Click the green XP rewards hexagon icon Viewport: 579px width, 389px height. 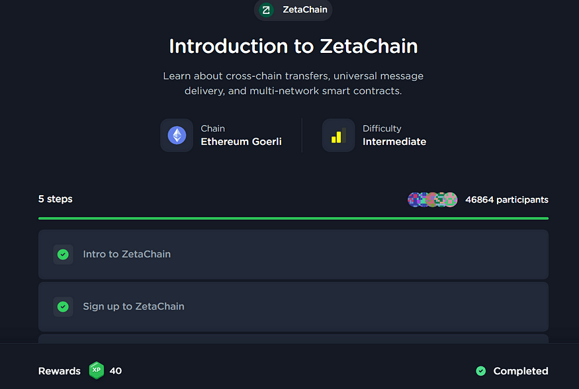(97, 370)
